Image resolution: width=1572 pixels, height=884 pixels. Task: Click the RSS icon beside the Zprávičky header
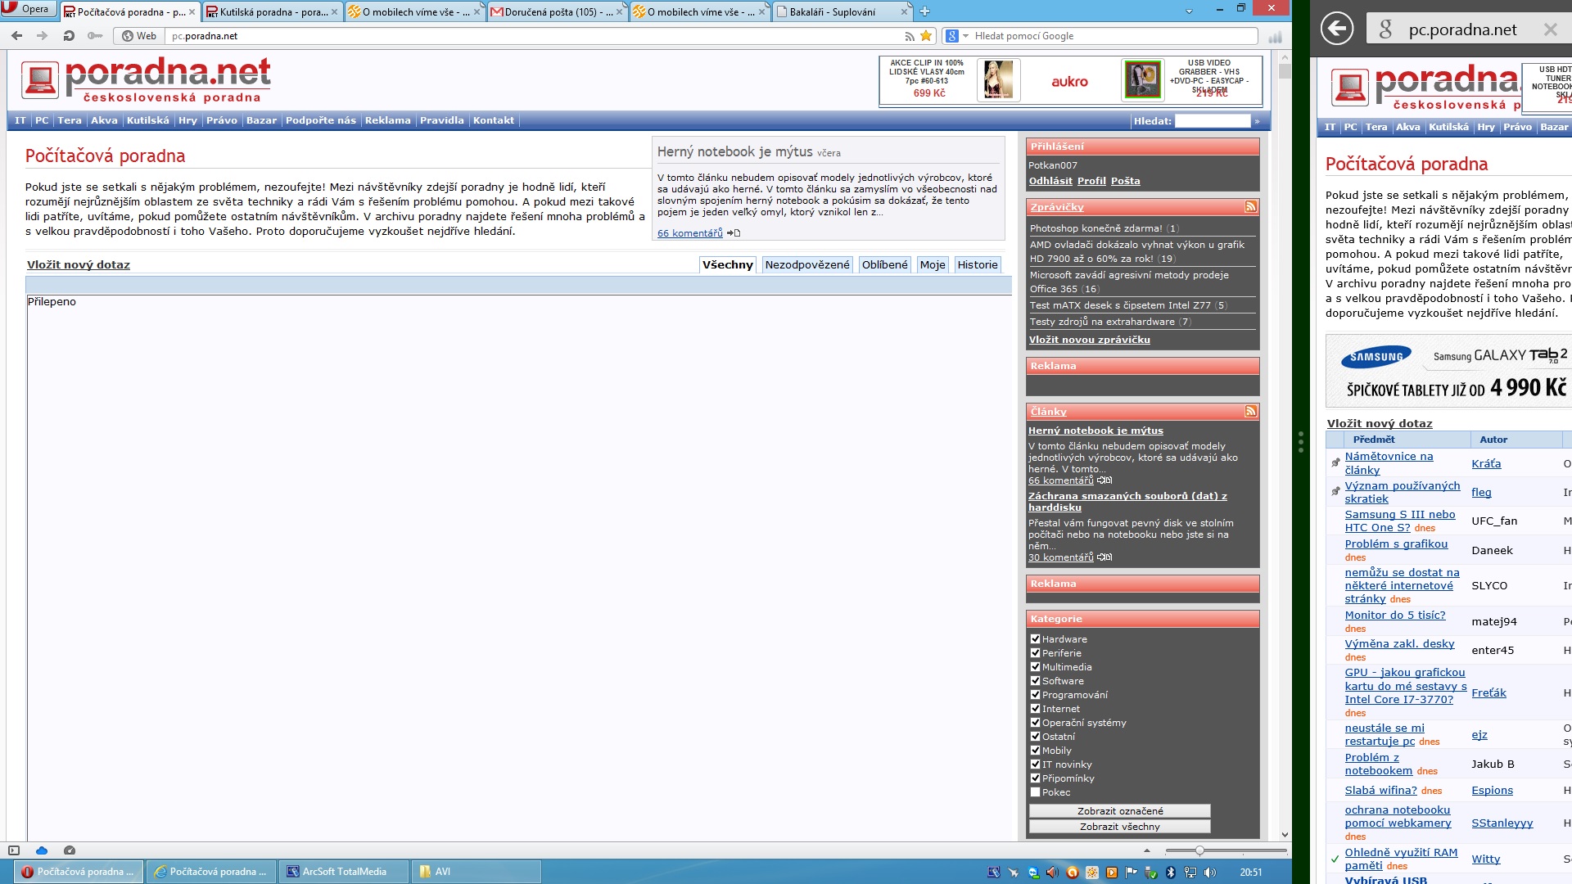pyautogui.click(x=1250, y=207)
